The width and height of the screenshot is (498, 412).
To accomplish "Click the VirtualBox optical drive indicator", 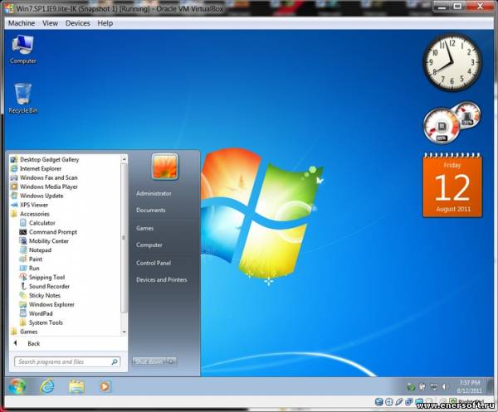I will (x=388, y=403).
